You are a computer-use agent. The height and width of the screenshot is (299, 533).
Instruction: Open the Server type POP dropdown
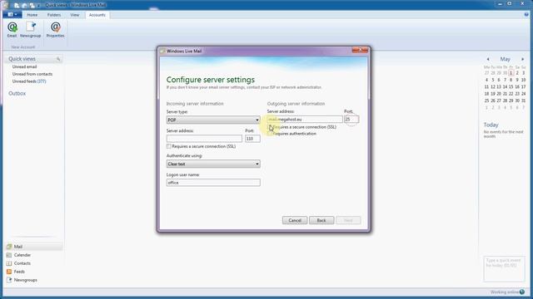click(x=213, y=120)
